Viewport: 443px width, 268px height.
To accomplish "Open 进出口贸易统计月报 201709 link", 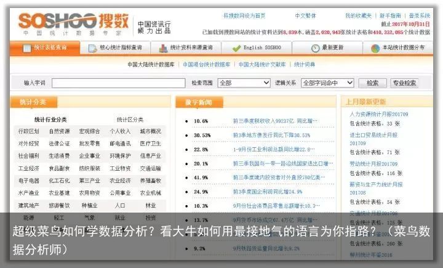I will [373, 139].
